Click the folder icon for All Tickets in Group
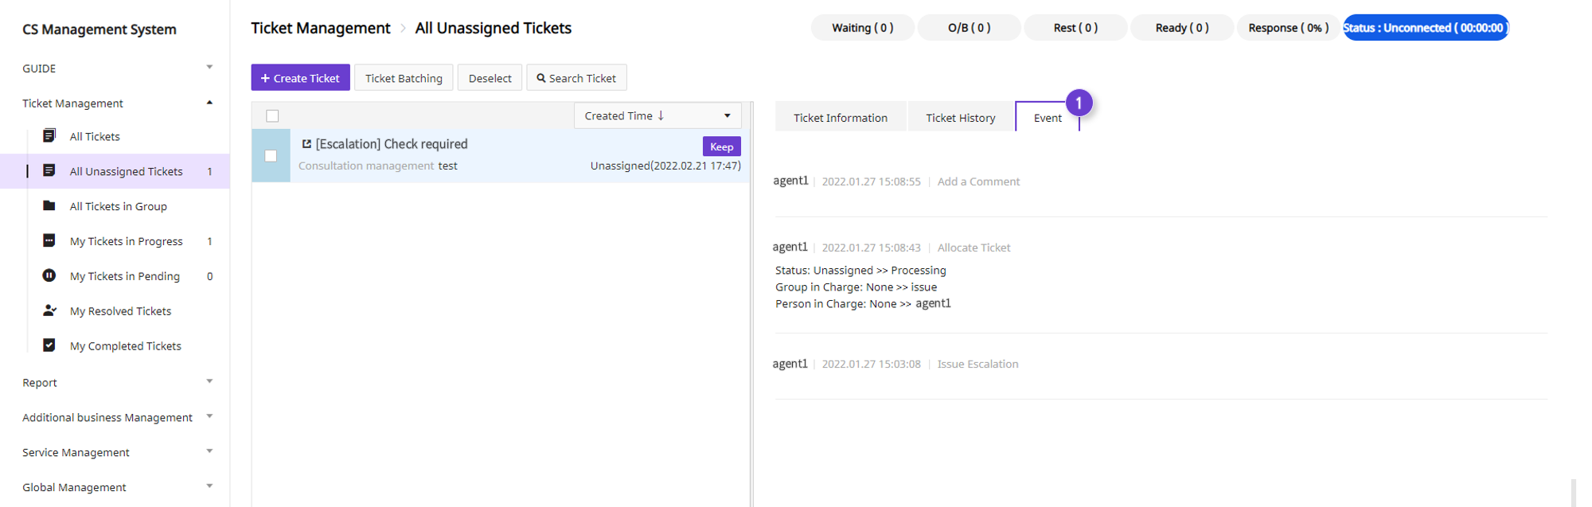The height and width of the screenshot is (507, 1592). (49, 205)
